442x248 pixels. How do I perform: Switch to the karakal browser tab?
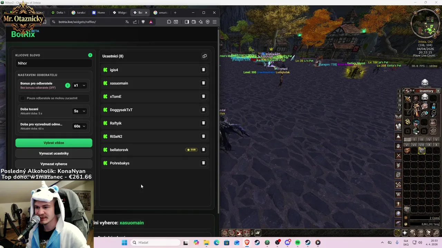[x=79, y=13]
